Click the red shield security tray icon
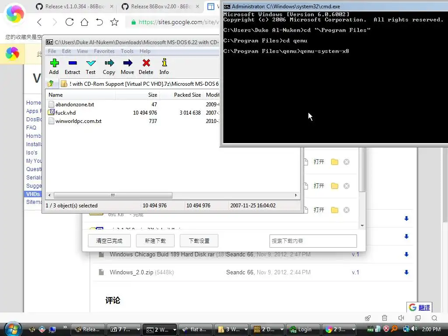Image resolution: width=448 pixels, height=336 pixels. click(386, 329)
